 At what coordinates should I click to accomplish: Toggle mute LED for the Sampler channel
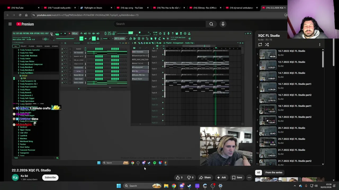[x=62, y=49]
